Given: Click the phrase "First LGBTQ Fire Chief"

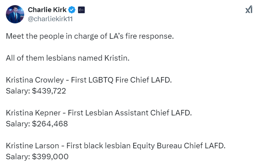Looking at the screenshot, I should [110, 80].
